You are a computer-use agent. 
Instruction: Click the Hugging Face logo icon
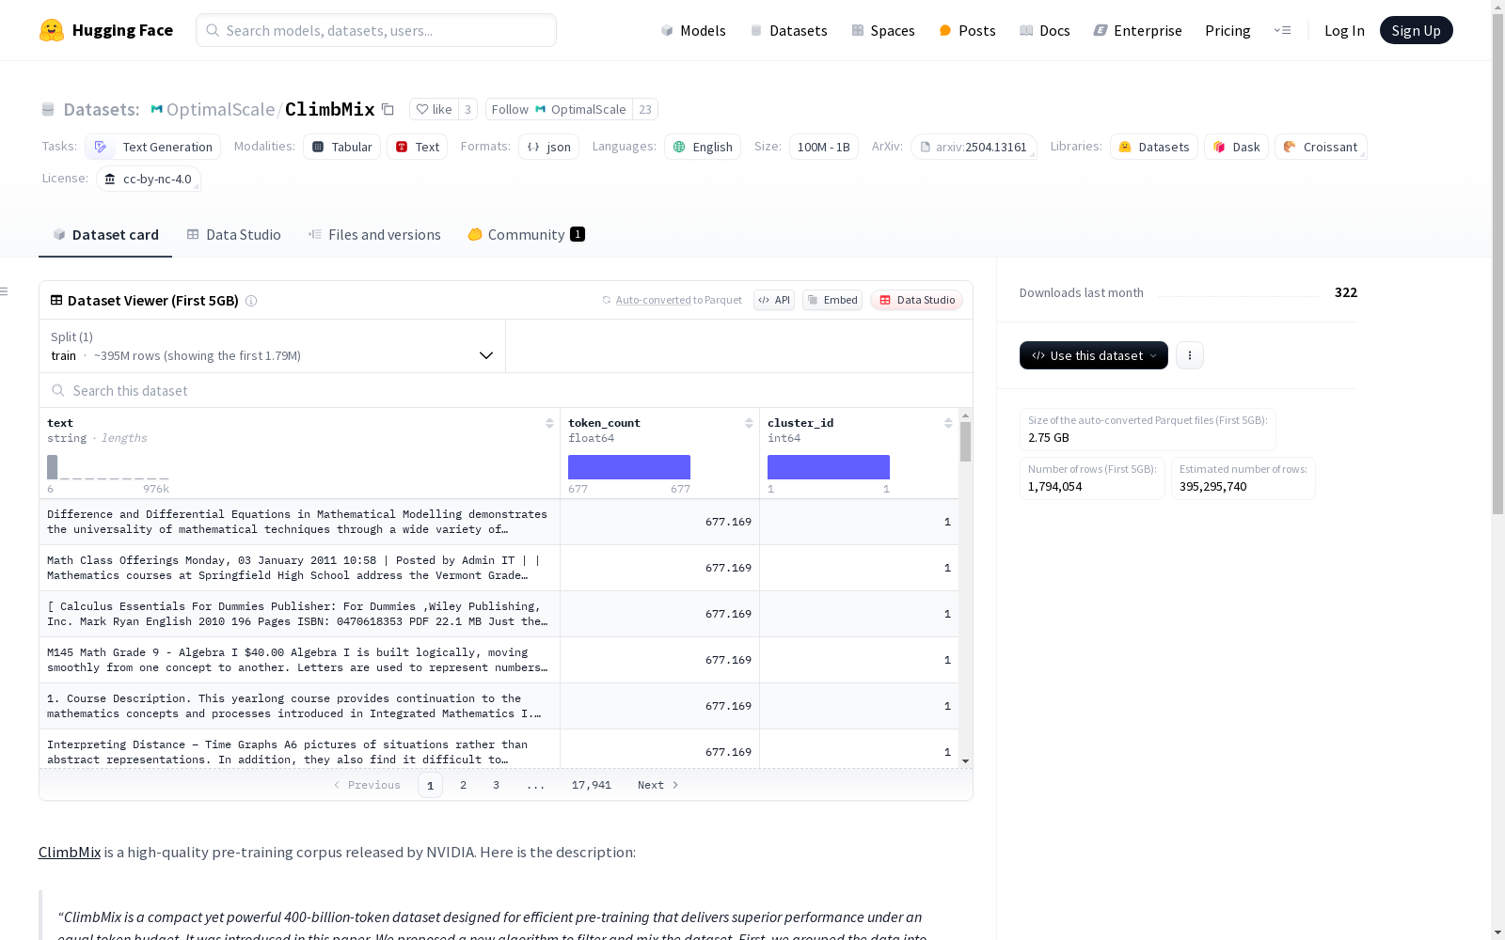52,30
